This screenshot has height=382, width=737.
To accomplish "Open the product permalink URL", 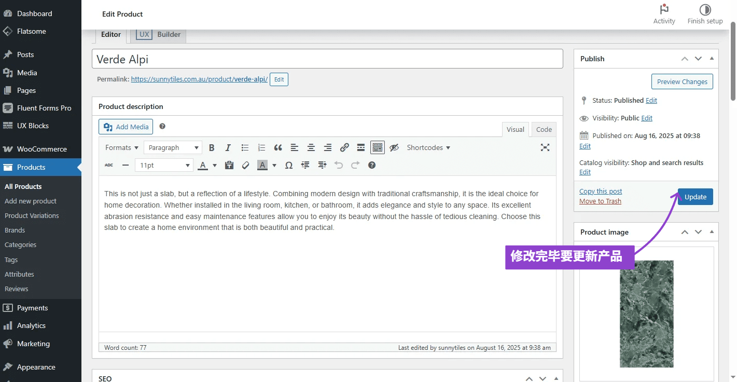I will 199,79.
